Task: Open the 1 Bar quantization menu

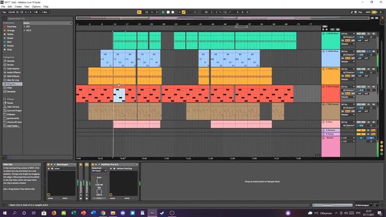Action: 46,12
